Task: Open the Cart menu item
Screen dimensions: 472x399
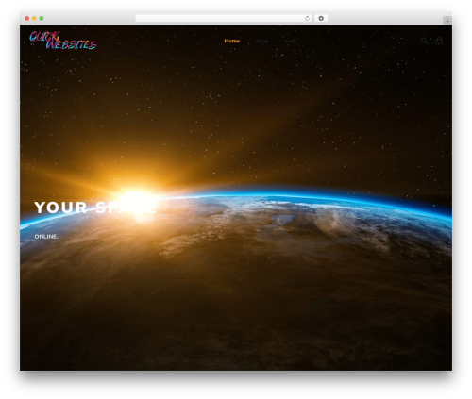Action: [x=290, y=41]
